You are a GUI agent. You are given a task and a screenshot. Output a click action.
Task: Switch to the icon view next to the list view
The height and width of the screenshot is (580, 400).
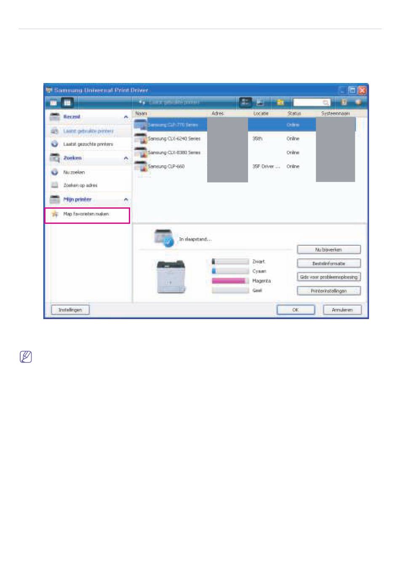tap(260, 102)
